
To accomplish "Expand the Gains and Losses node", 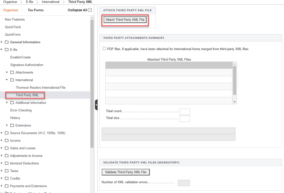I will point(2,148).
